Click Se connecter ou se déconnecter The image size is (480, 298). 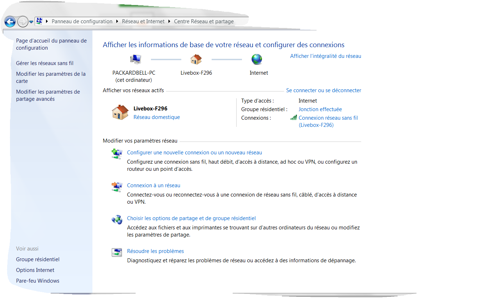pyautogui.click(x=323, y=90)
